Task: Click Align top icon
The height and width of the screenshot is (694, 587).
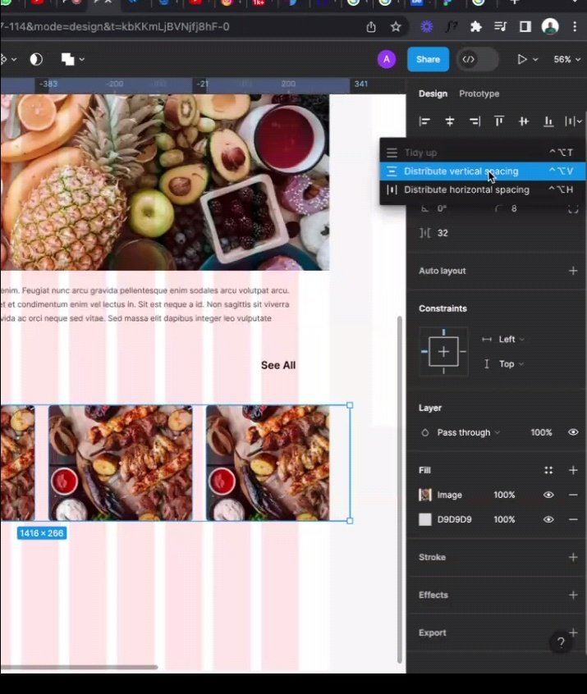Action: [x=499, y=121]
